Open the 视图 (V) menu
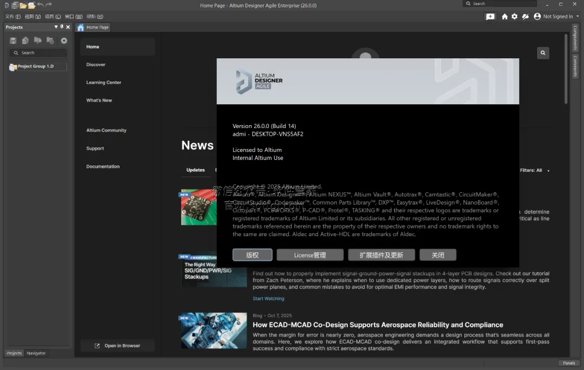Image resolution: width=584 pixels, height=370 pixels. [x=33, y=16]
